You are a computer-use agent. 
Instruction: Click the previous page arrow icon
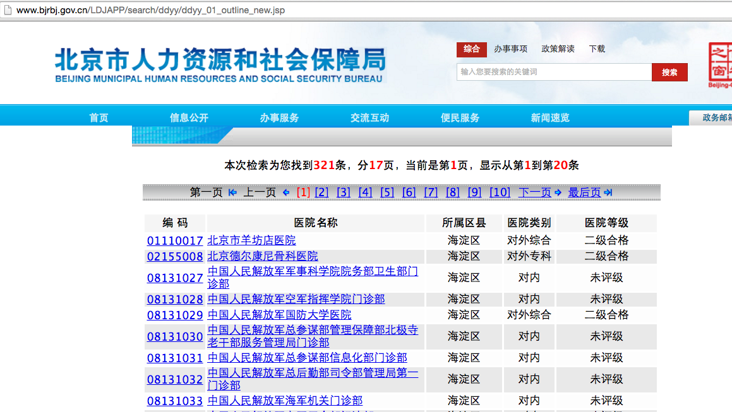pos(286,192)
